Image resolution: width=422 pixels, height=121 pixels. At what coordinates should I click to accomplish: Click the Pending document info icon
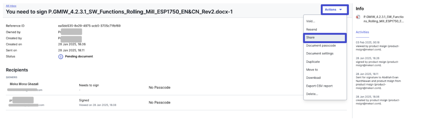point(61,57)
